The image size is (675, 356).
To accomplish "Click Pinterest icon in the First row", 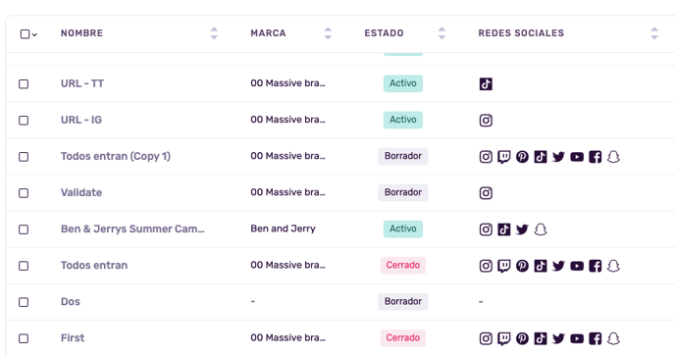I will tap(522, 338).
